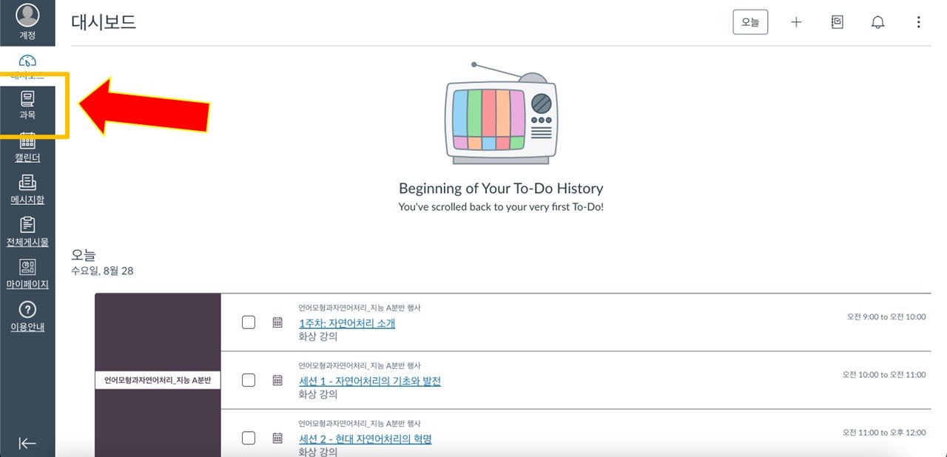
Task: Check off the 1주차: 자연어처리 소개 to-do item
Action: (x=249, y=322)
